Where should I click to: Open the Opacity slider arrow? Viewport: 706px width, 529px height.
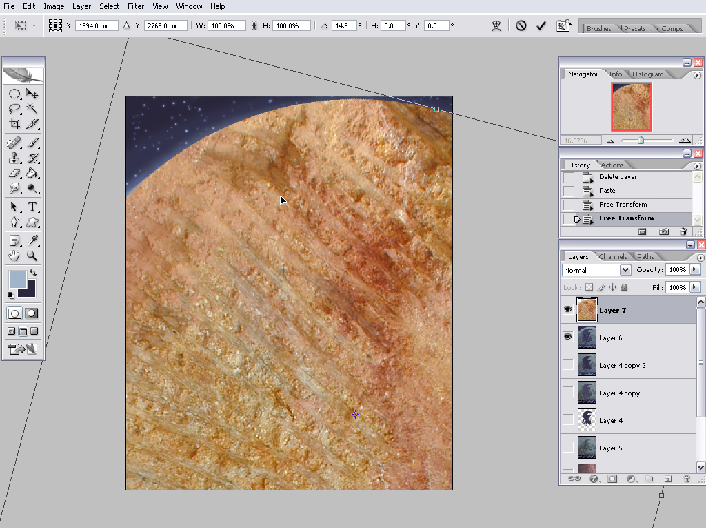695,269
